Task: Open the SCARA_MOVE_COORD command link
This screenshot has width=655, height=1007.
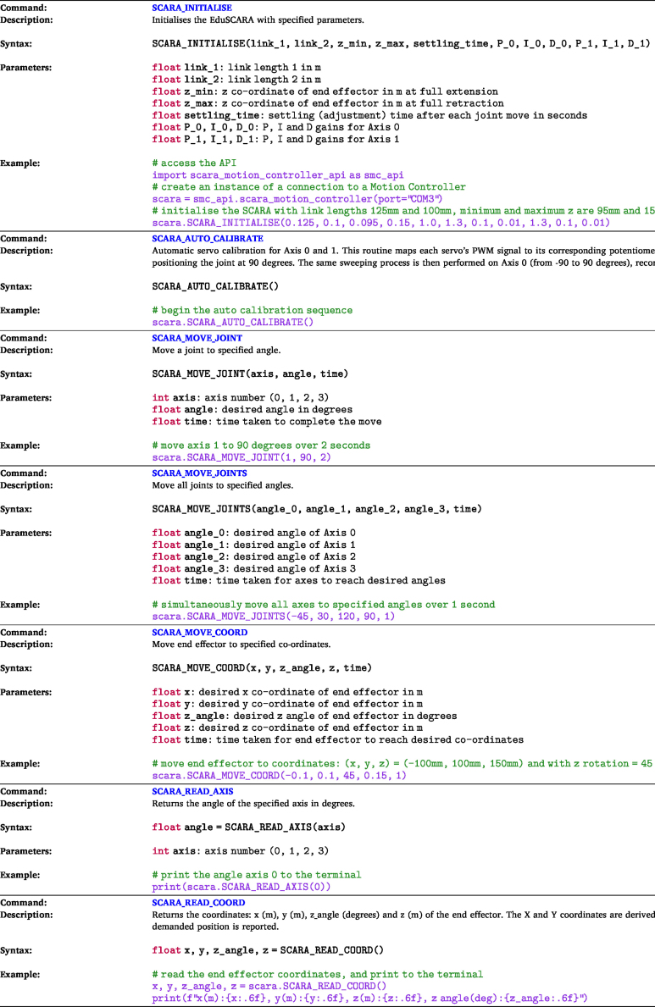Action: (x=199, y=632)
